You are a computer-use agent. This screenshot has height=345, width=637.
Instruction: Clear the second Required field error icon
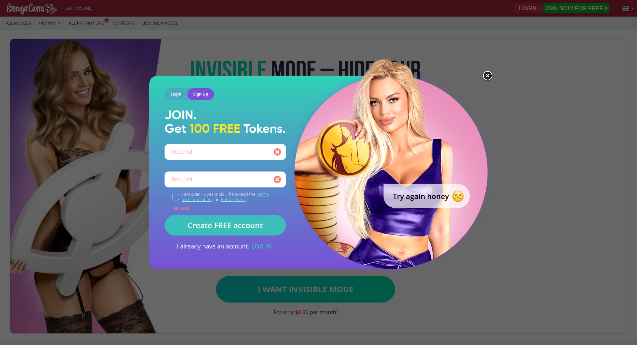(x=277, y=179)
